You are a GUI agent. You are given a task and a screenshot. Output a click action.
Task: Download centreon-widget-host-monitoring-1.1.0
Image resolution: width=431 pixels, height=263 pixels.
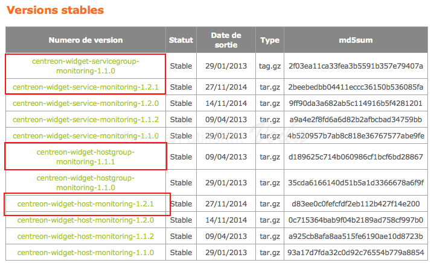[86, 252]
